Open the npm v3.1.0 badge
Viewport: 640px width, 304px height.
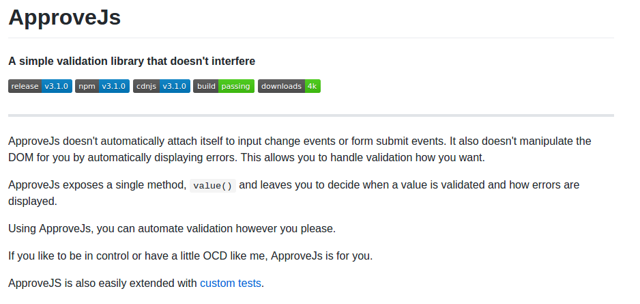point(102,86)
